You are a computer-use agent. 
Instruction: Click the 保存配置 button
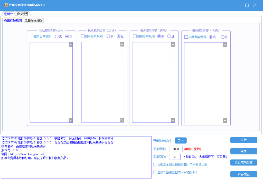[244, 174]
